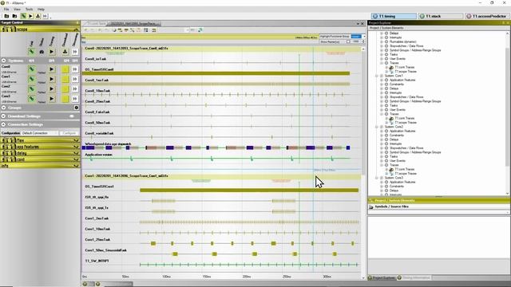Click the Groups section round settings icon
This screenshot has width=511, height=287.
coord(77,108)
